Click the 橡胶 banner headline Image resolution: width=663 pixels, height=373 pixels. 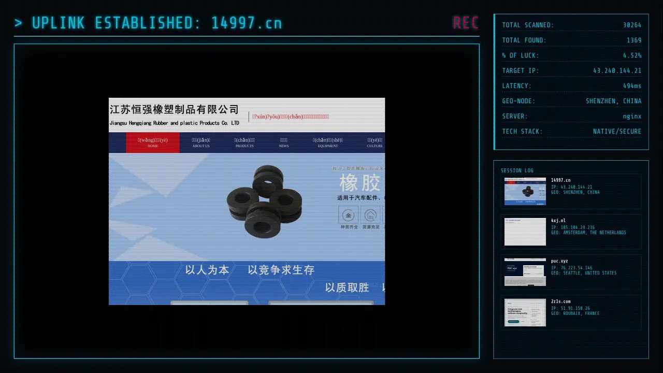(x=360, y=183)
